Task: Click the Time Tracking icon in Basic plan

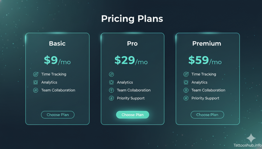Action: [x=36, y=74]
